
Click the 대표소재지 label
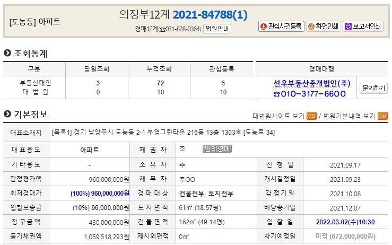pyautogui.click(x=26, y=133)
